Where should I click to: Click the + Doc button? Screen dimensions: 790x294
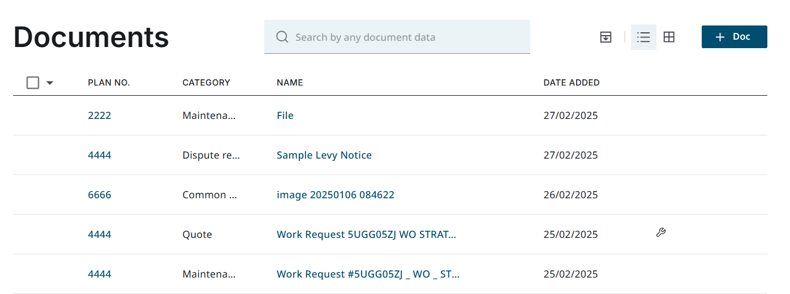[734, 37]
